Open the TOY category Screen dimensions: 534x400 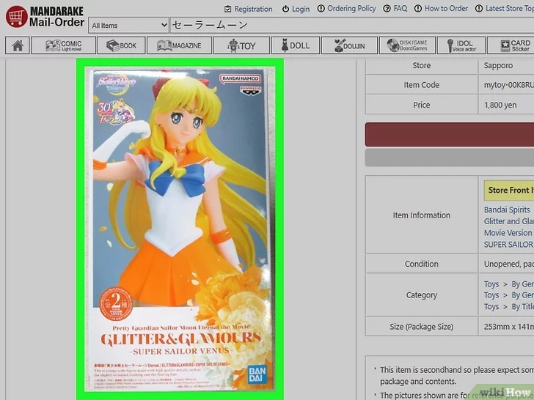(241, 45)
